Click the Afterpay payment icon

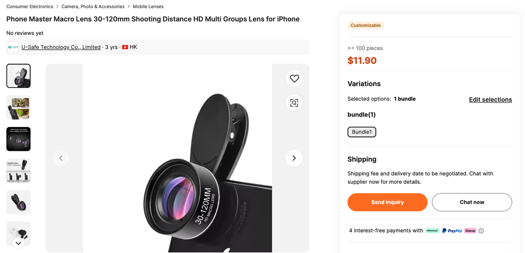click(x=432, y=230)
